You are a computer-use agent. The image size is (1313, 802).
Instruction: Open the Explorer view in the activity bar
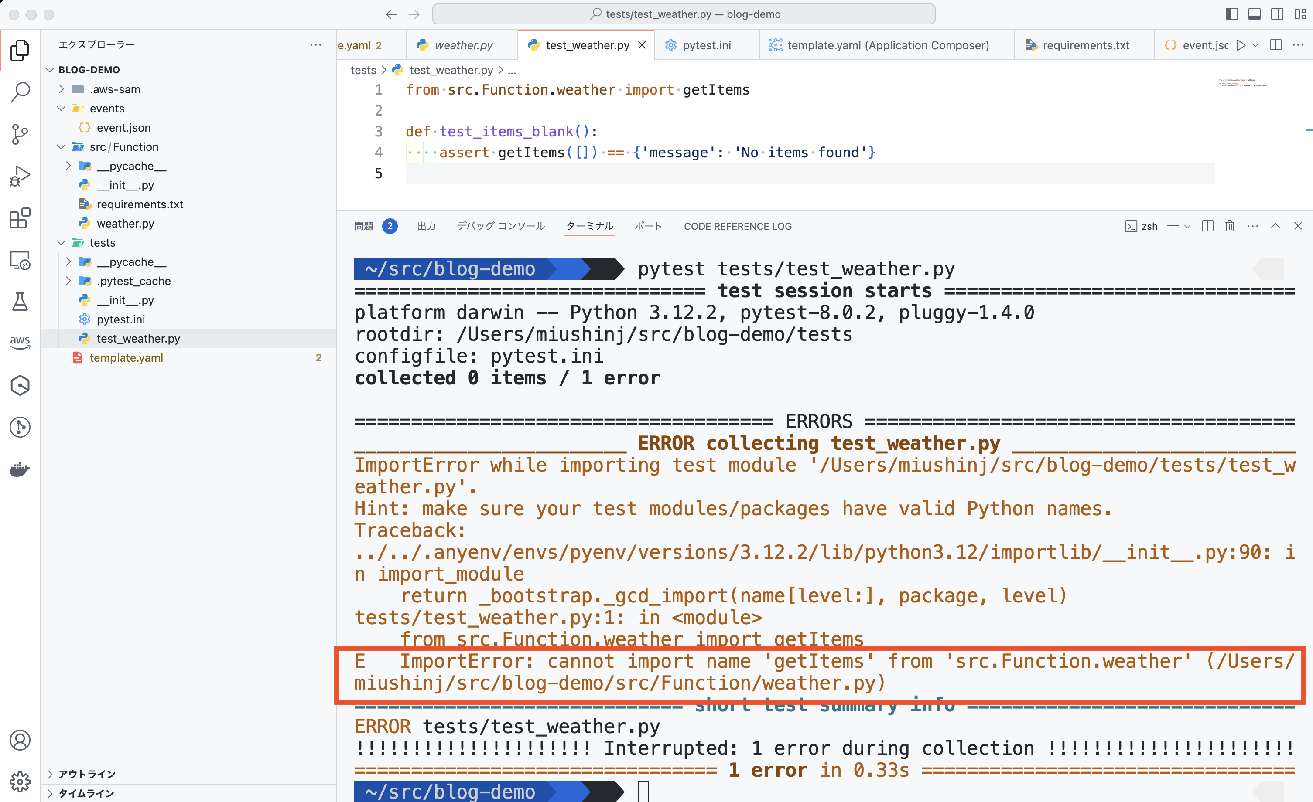click(x=20, y=51)
